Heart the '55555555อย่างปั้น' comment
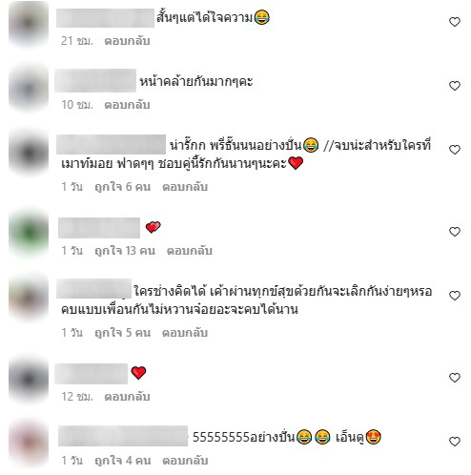 [455, 442]
